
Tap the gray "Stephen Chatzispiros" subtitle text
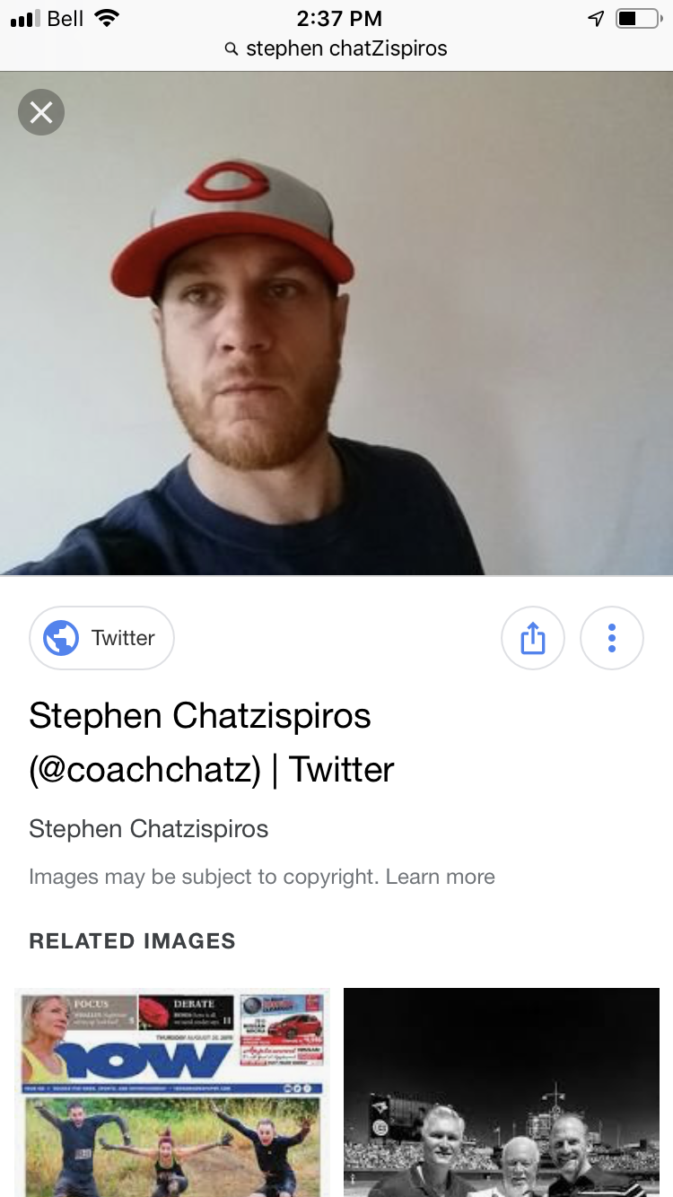149,828
